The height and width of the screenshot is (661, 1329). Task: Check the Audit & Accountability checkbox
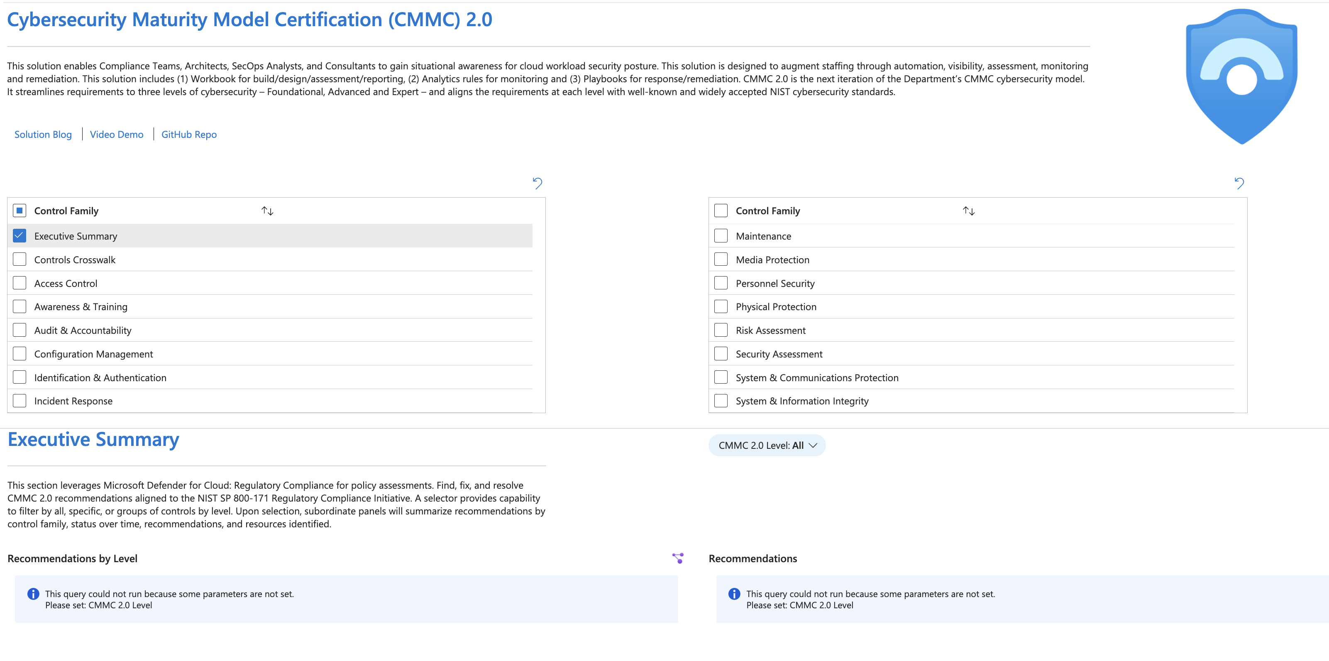tap(20, 330)
